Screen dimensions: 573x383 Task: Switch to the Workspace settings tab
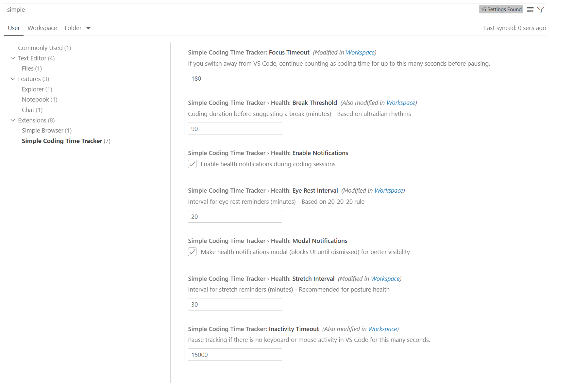tap(42, 28)
